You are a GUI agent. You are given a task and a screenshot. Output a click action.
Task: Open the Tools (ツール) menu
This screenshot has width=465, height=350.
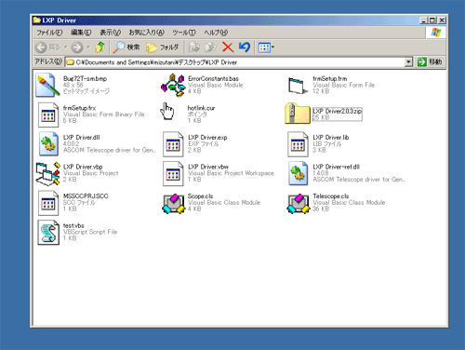tap(184, 33)
